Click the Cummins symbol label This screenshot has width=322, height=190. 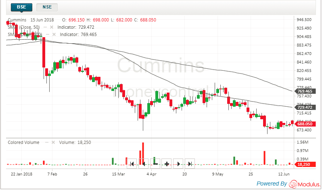[17, 20]
